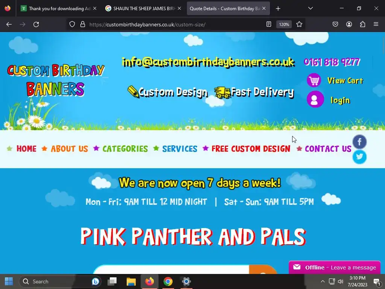The width and height of the screenshot is (385, 289).
Task: Open Task View on taskbar
Action: [112, 281]
